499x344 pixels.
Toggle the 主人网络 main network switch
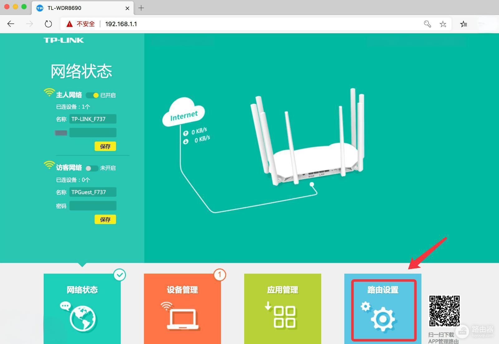coord(92,95)
